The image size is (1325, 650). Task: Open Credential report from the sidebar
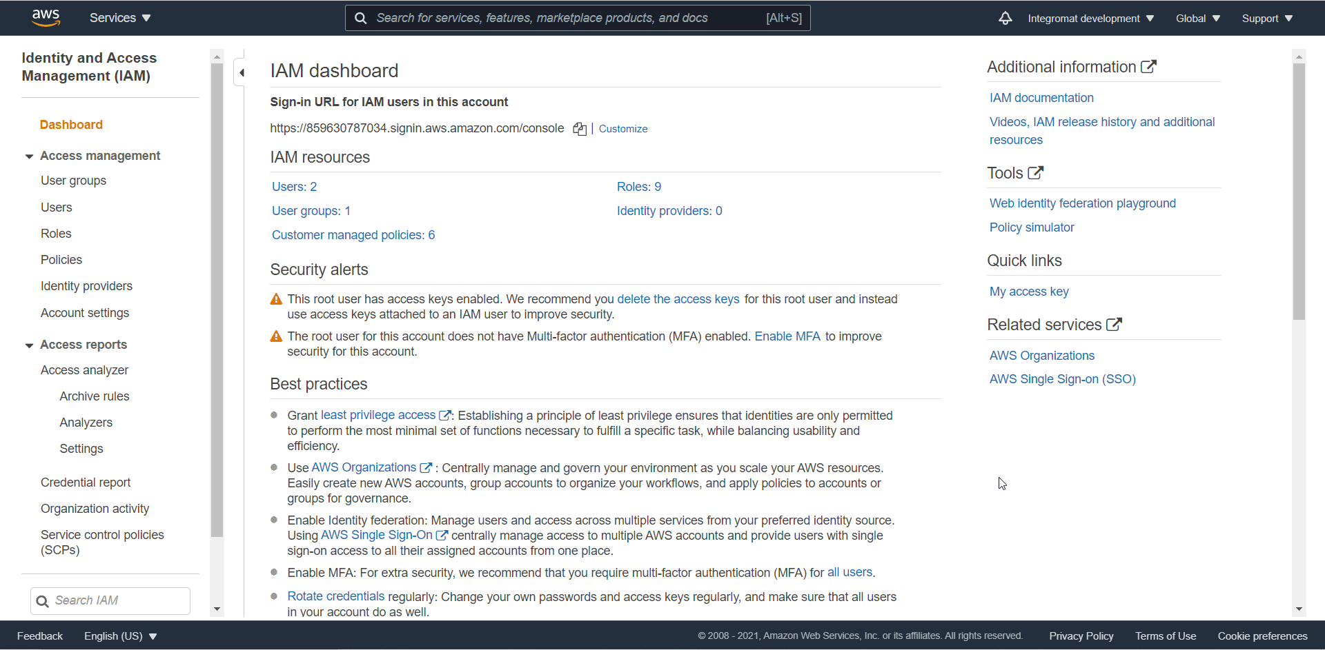click(86, 482)
